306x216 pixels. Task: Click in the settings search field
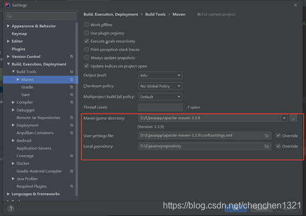pos(40,16)
